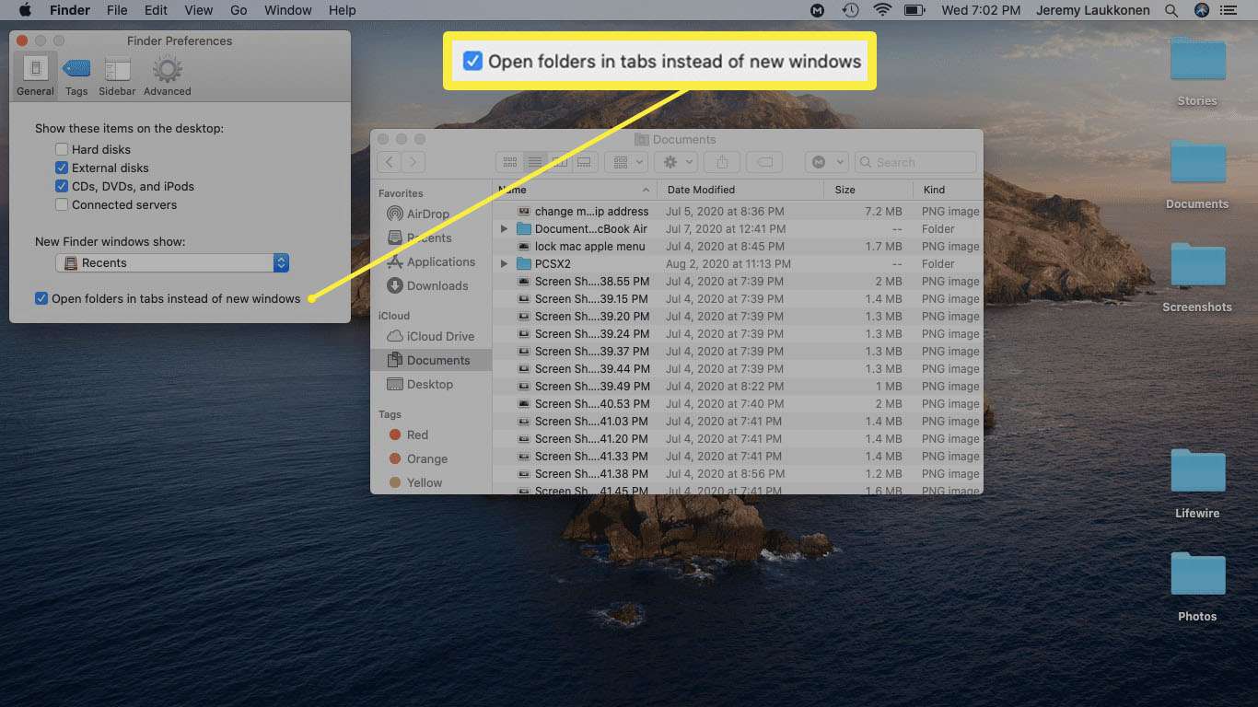
Task: Switch to the Sidebar preferences tab
Action: click(x=117, y=75)
